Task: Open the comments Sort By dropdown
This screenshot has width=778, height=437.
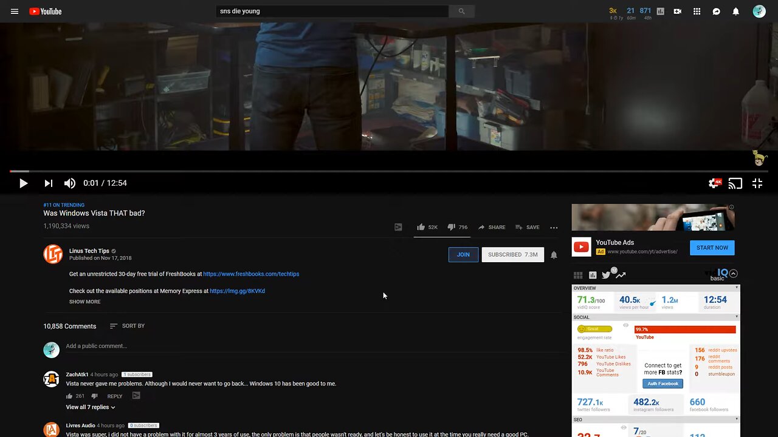Action: point(127,326)
